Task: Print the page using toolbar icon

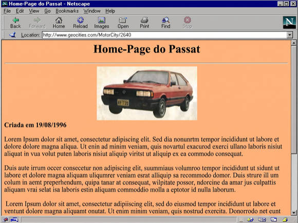Action: coord(144,23)
